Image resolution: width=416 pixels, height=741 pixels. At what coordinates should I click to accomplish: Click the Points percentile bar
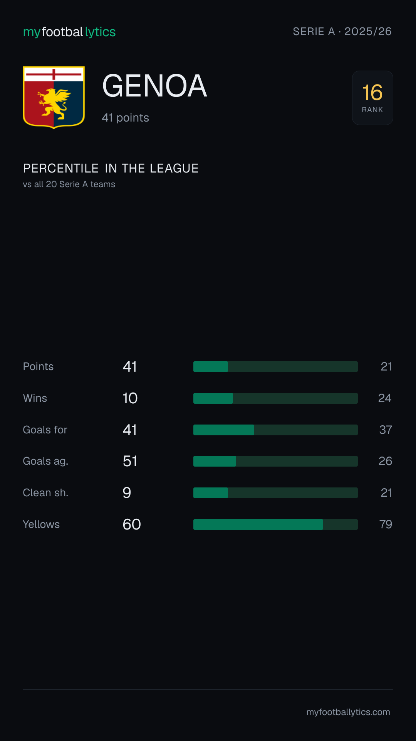click(275, 367)
